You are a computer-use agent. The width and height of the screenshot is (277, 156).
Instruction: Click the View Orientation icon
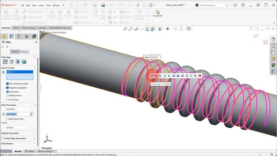pyautogui.click(x=153, y=29)
